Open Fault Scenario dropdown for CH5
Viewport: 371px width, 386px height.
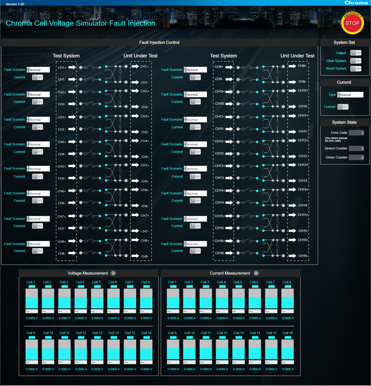tap(38, 169)
